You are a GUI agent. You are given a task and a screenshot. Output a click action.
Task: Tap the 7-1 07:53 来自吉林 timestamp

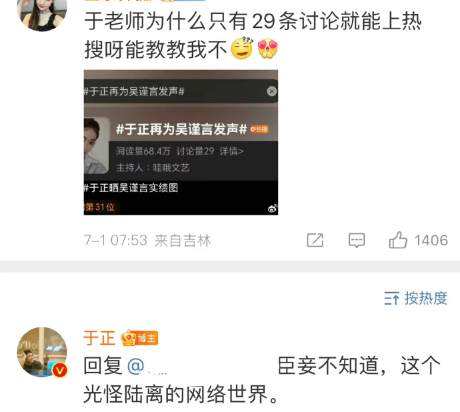pyautogui.click(x=147, y=240)
